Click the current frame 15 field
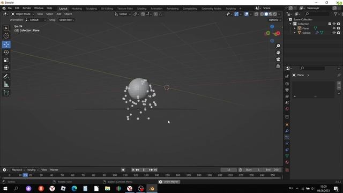This screenshot has width=343, height=193. click(x=229, y=170)
